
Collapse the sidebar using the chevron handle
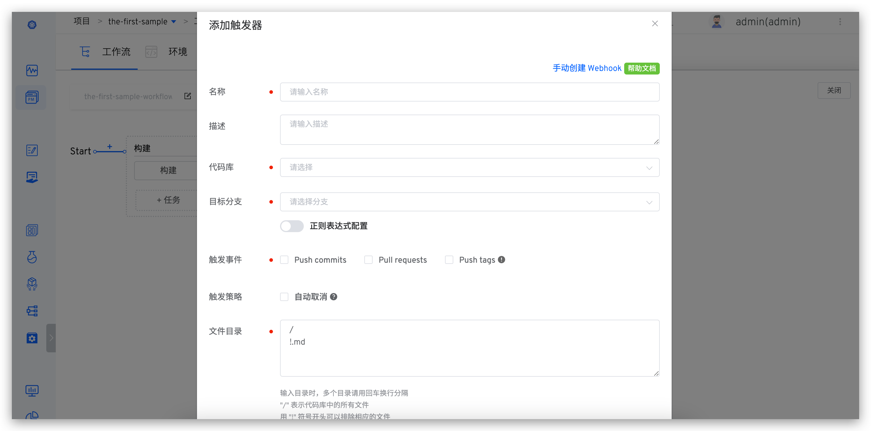tap(51, 337)
